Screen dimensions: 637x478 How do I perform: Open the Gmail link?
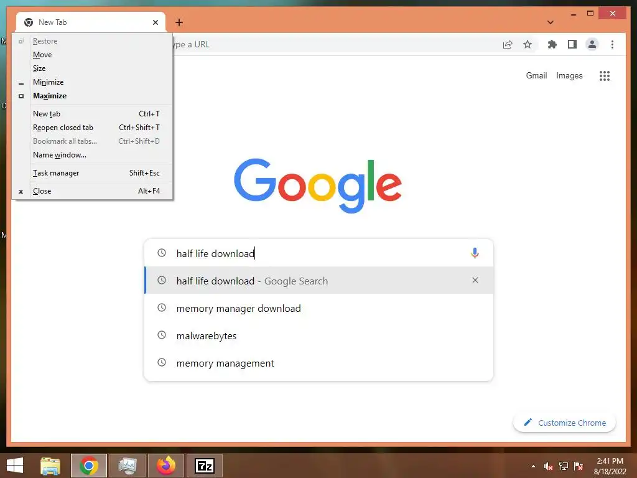coord(536,75)
